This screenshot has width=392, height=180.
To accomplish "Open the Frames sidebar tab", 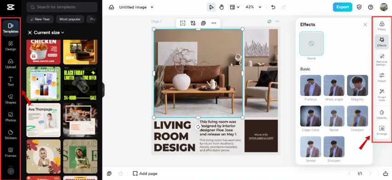I will coord(11,153).
